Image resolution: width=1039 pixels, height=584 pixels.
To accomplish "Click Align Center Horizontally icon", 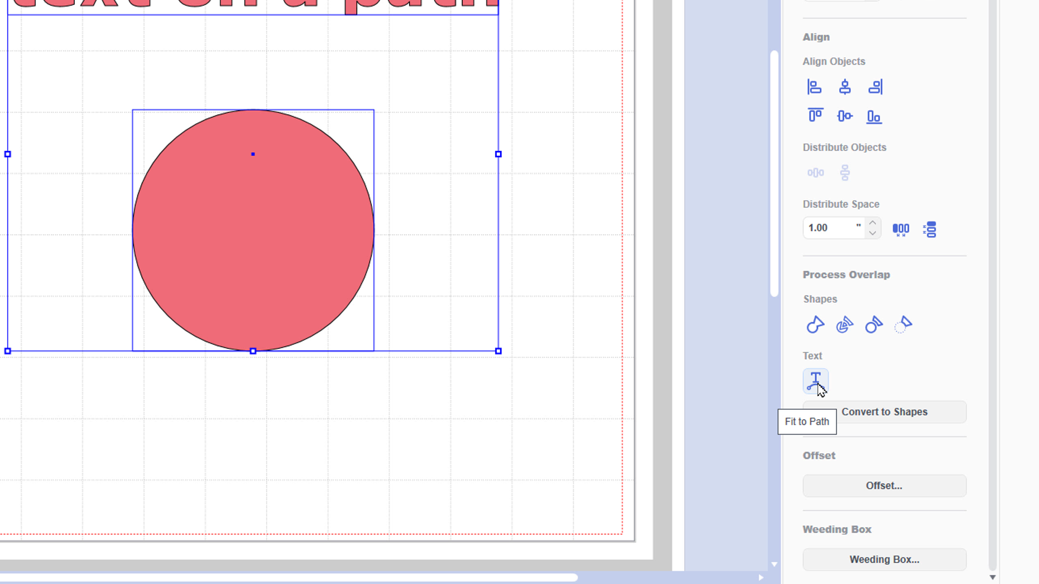I will 845,87.
